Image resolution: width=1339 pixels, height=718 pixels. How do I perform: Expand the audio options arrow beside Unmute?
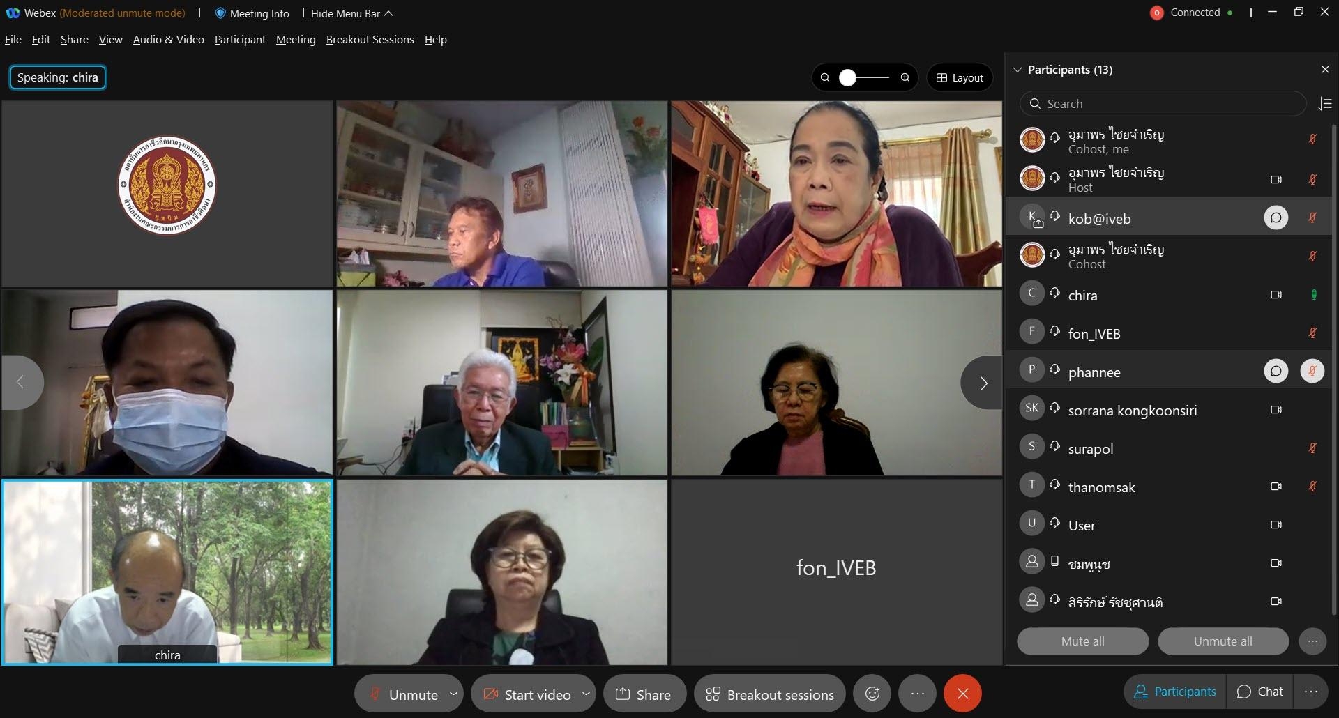tap(453, 694)
